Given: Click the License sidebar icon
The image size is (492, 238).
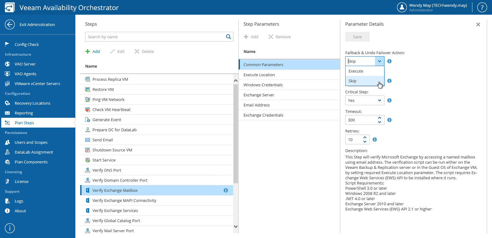Looking at the screenshot, I should 7,181.
